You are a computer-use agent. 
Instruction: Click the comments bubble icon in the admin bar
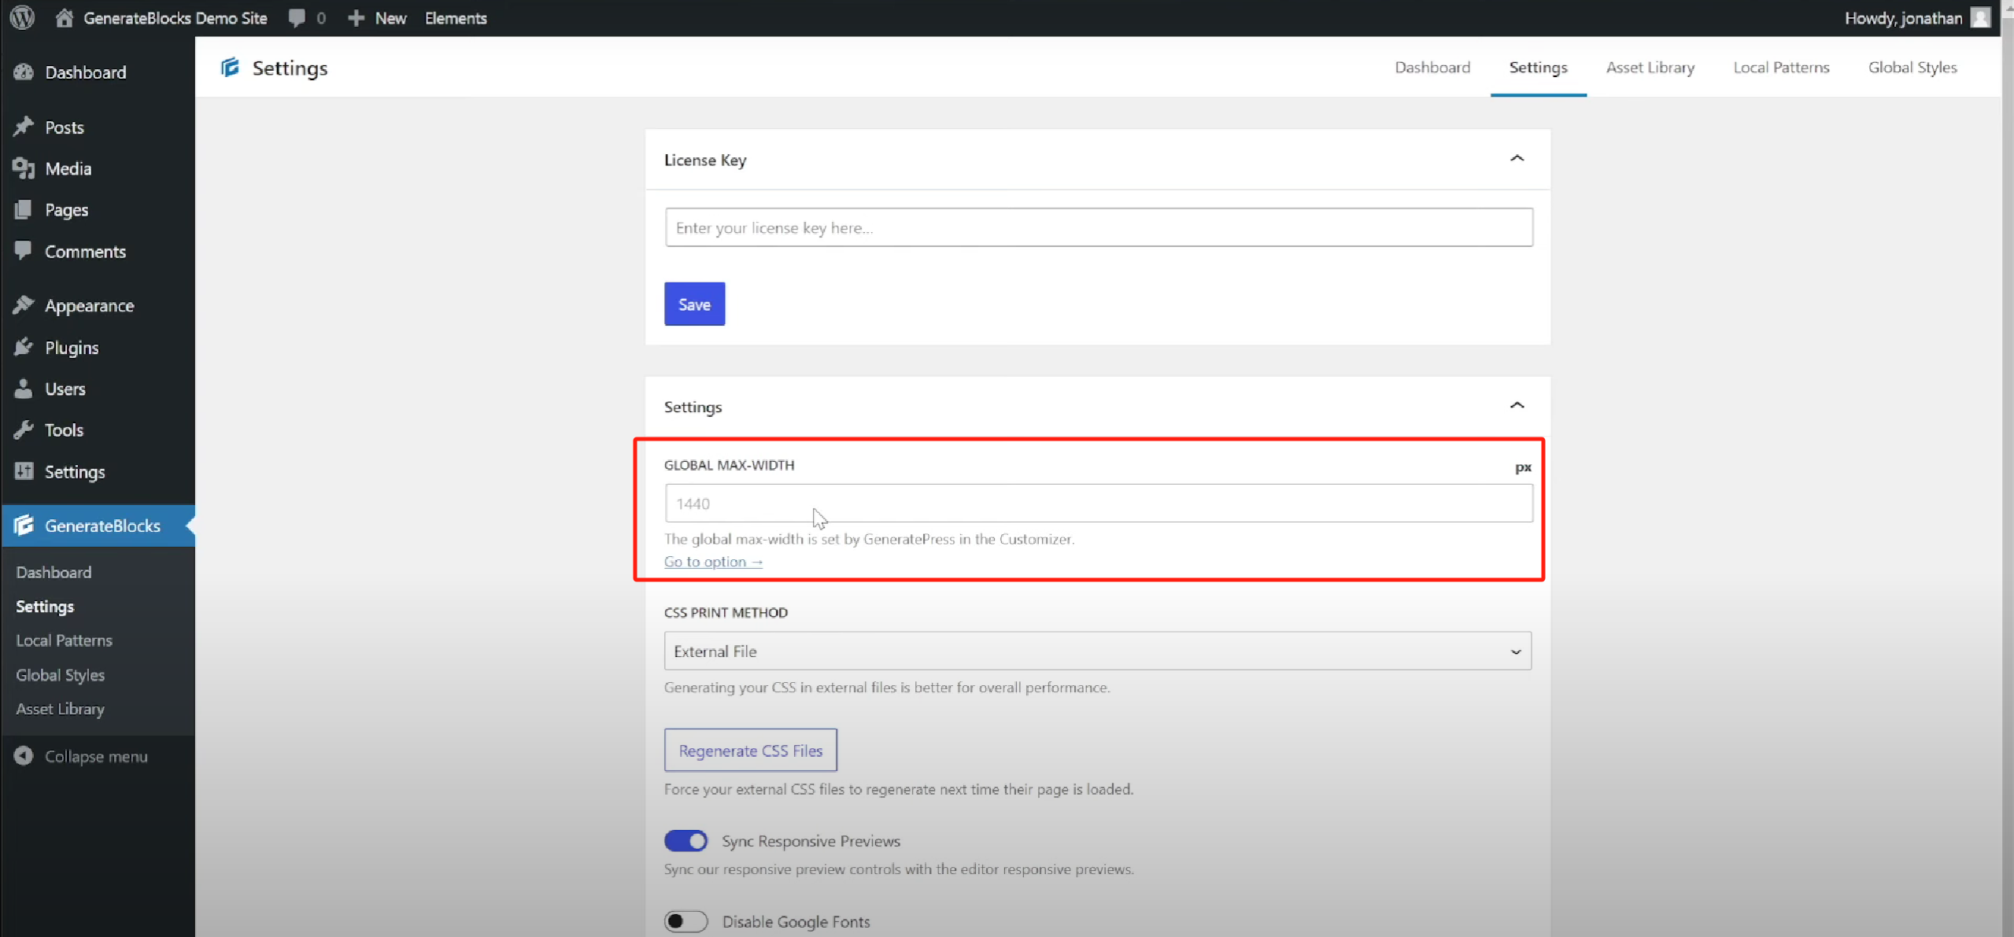tap(297, 17)
